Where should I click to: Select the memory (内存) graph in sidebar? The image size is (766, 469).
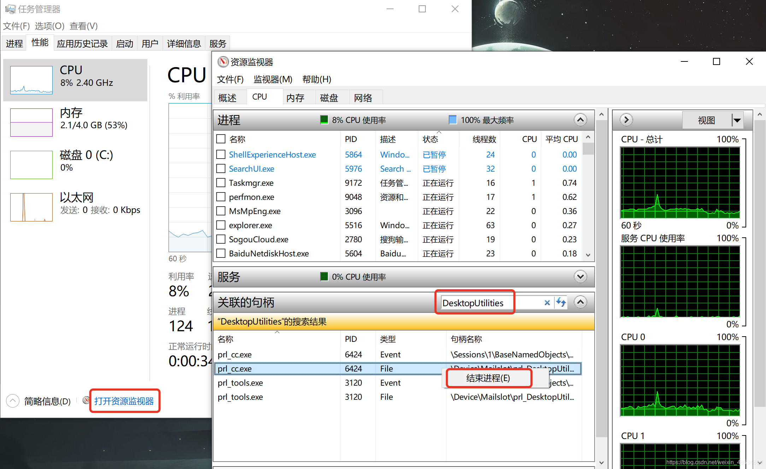pos(31,122)
